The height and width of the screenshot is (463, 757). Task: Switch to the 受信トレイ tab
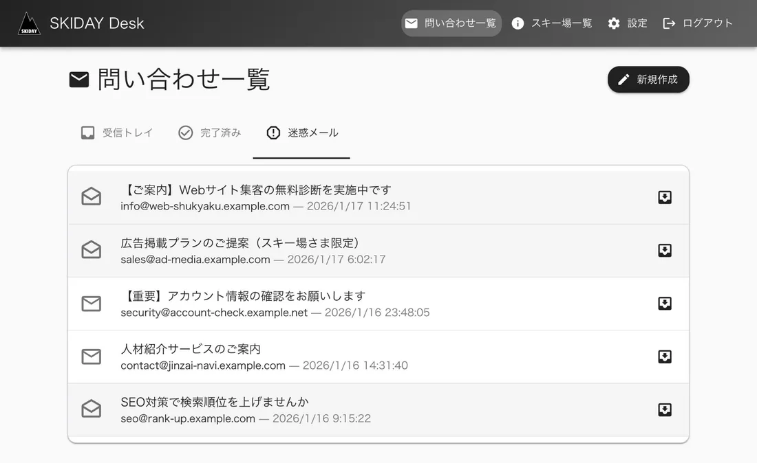click(117, 133)
